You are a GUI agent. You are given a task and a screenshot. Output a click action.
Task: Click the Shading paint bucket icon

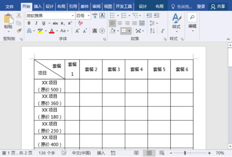tap(112, 31)
